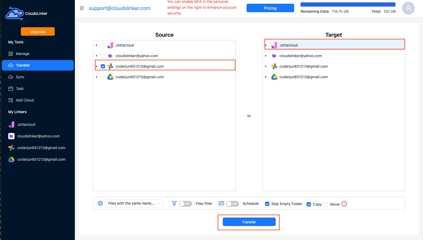Image resolution: width=423 pixels, height=240 pixels.
Task: Check the Google Drive source checkbox
Action: click(103, 77)
